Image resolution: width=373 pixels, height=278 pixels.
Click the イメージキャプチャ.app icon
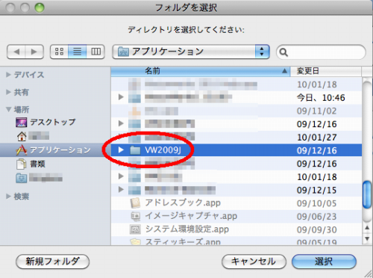[x=136, y=216]
